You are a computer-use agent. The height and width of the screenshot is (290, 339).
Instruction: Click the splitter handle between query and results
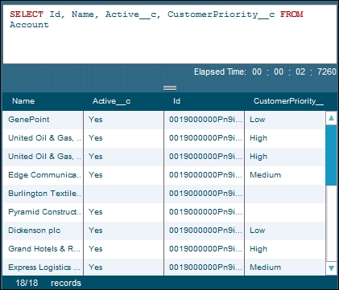point(170,88)
